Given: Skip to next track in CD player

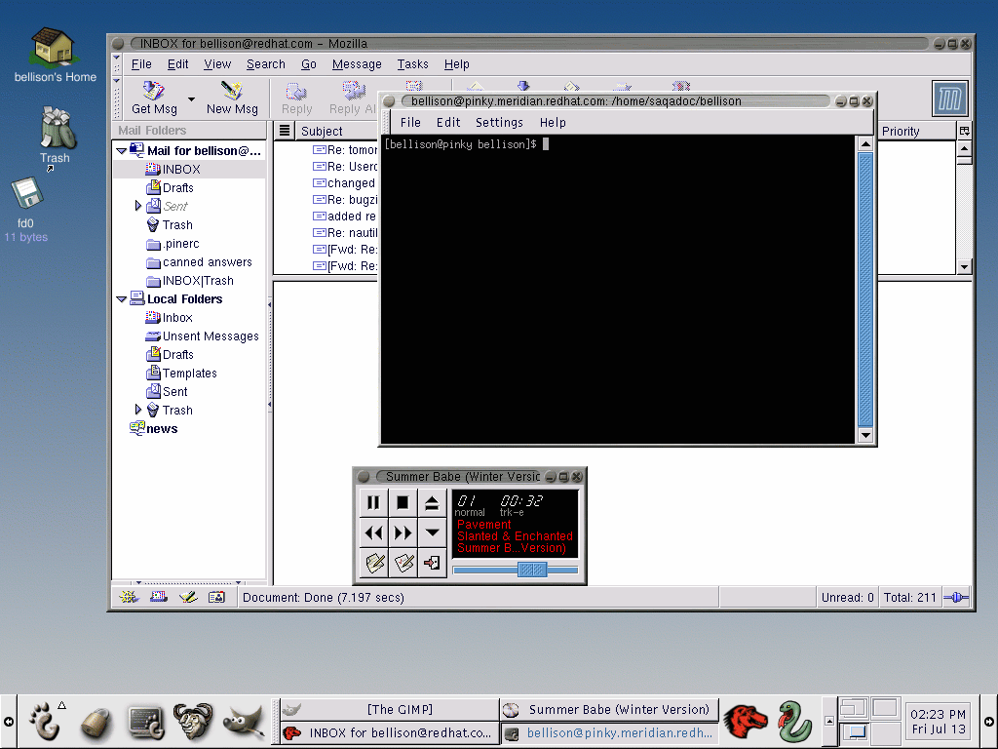Looking at the screenshot, I should (403, 532).
